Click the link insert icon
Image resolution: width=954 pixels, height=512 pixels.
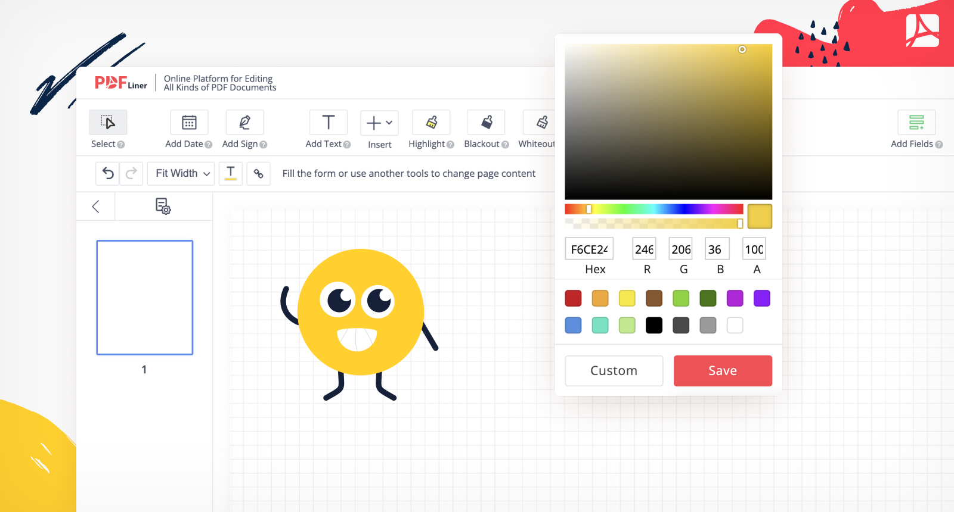pyautogui.click(x=258, y=173)
